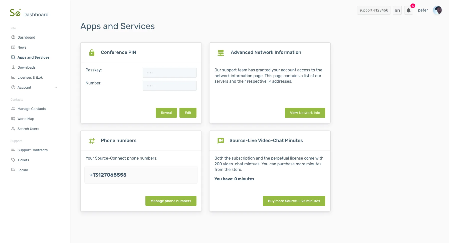Click the Number: label
Image resolution: width=449 pixels, height=243 pixels.
point(94,83)
